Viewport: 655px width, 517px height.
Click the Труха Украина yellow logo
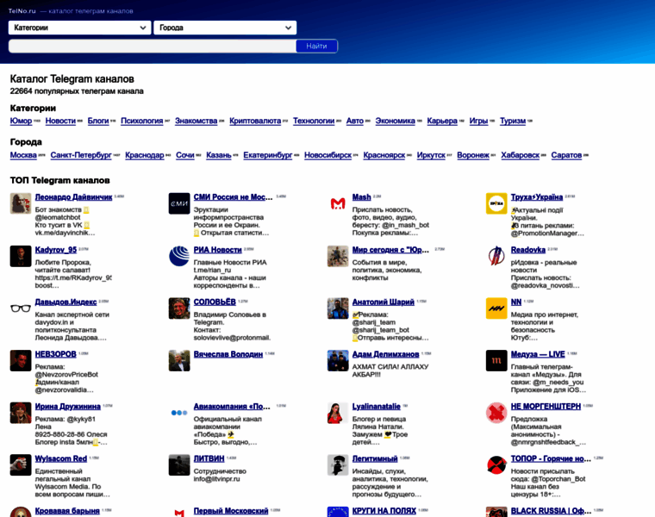click(496, 203)
